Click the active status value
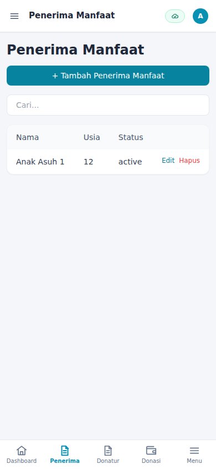Screen dimensions: 216x469 tap(130, 162)
